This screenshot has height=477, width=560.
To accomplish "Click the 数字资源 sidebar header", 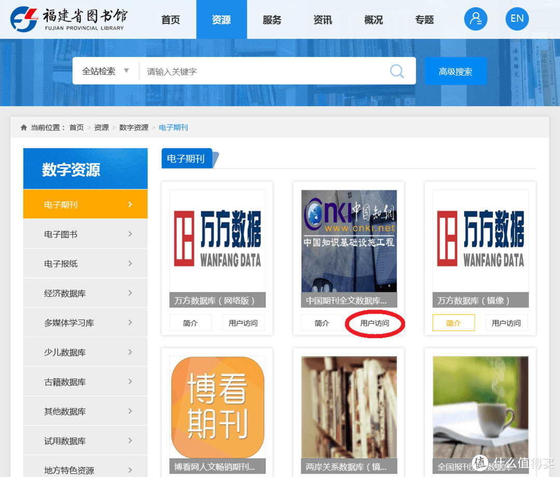I will click(x=86, y=169).
